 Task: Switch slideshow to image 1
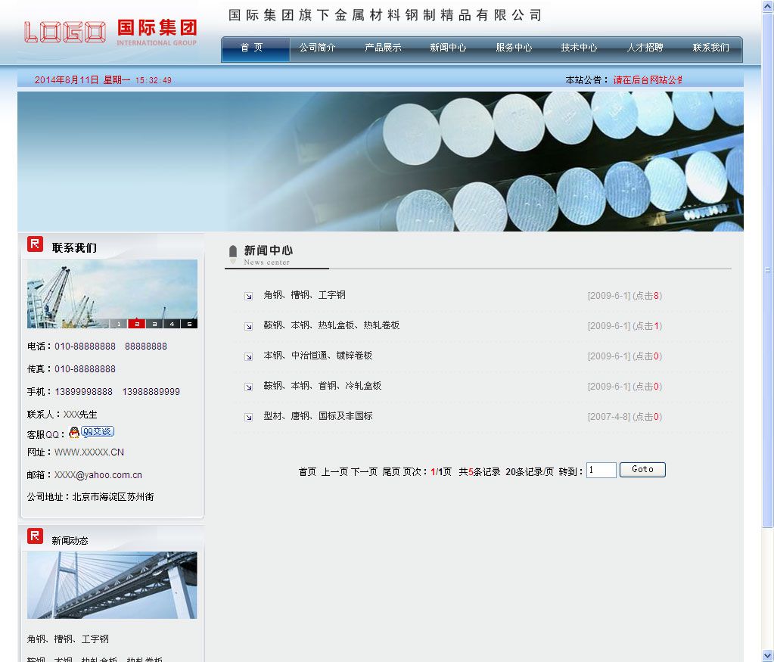(119, 324)
